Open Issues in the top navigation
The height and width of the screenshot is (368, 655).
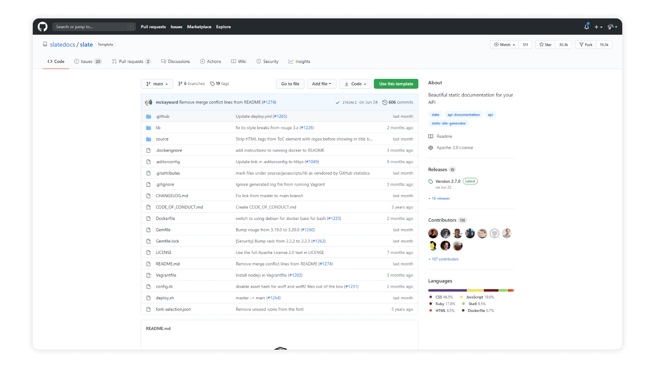click(x=176, y=27)
